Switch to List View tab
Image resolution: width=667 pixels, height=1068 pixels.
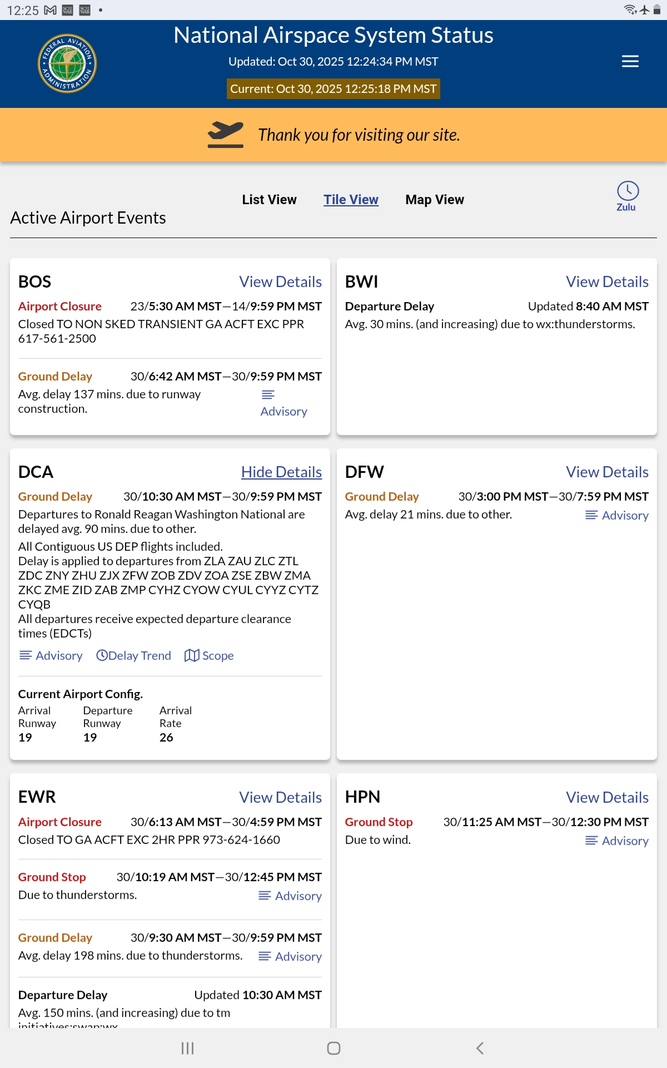[269, 200]
